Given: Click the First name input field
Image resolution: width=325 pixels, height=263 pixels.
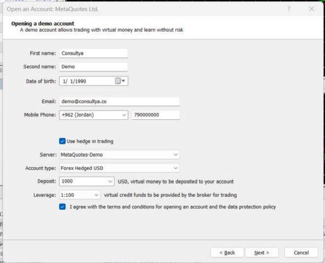Looking at the screenshot, I should pos(94,53).
